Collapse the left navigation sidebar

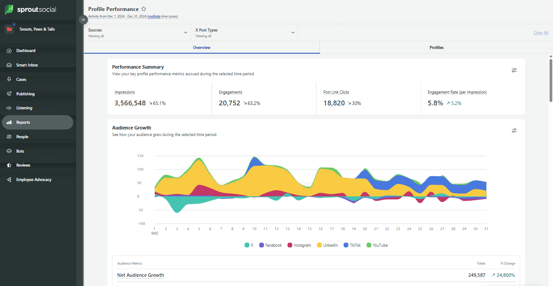tap(83, 19)
